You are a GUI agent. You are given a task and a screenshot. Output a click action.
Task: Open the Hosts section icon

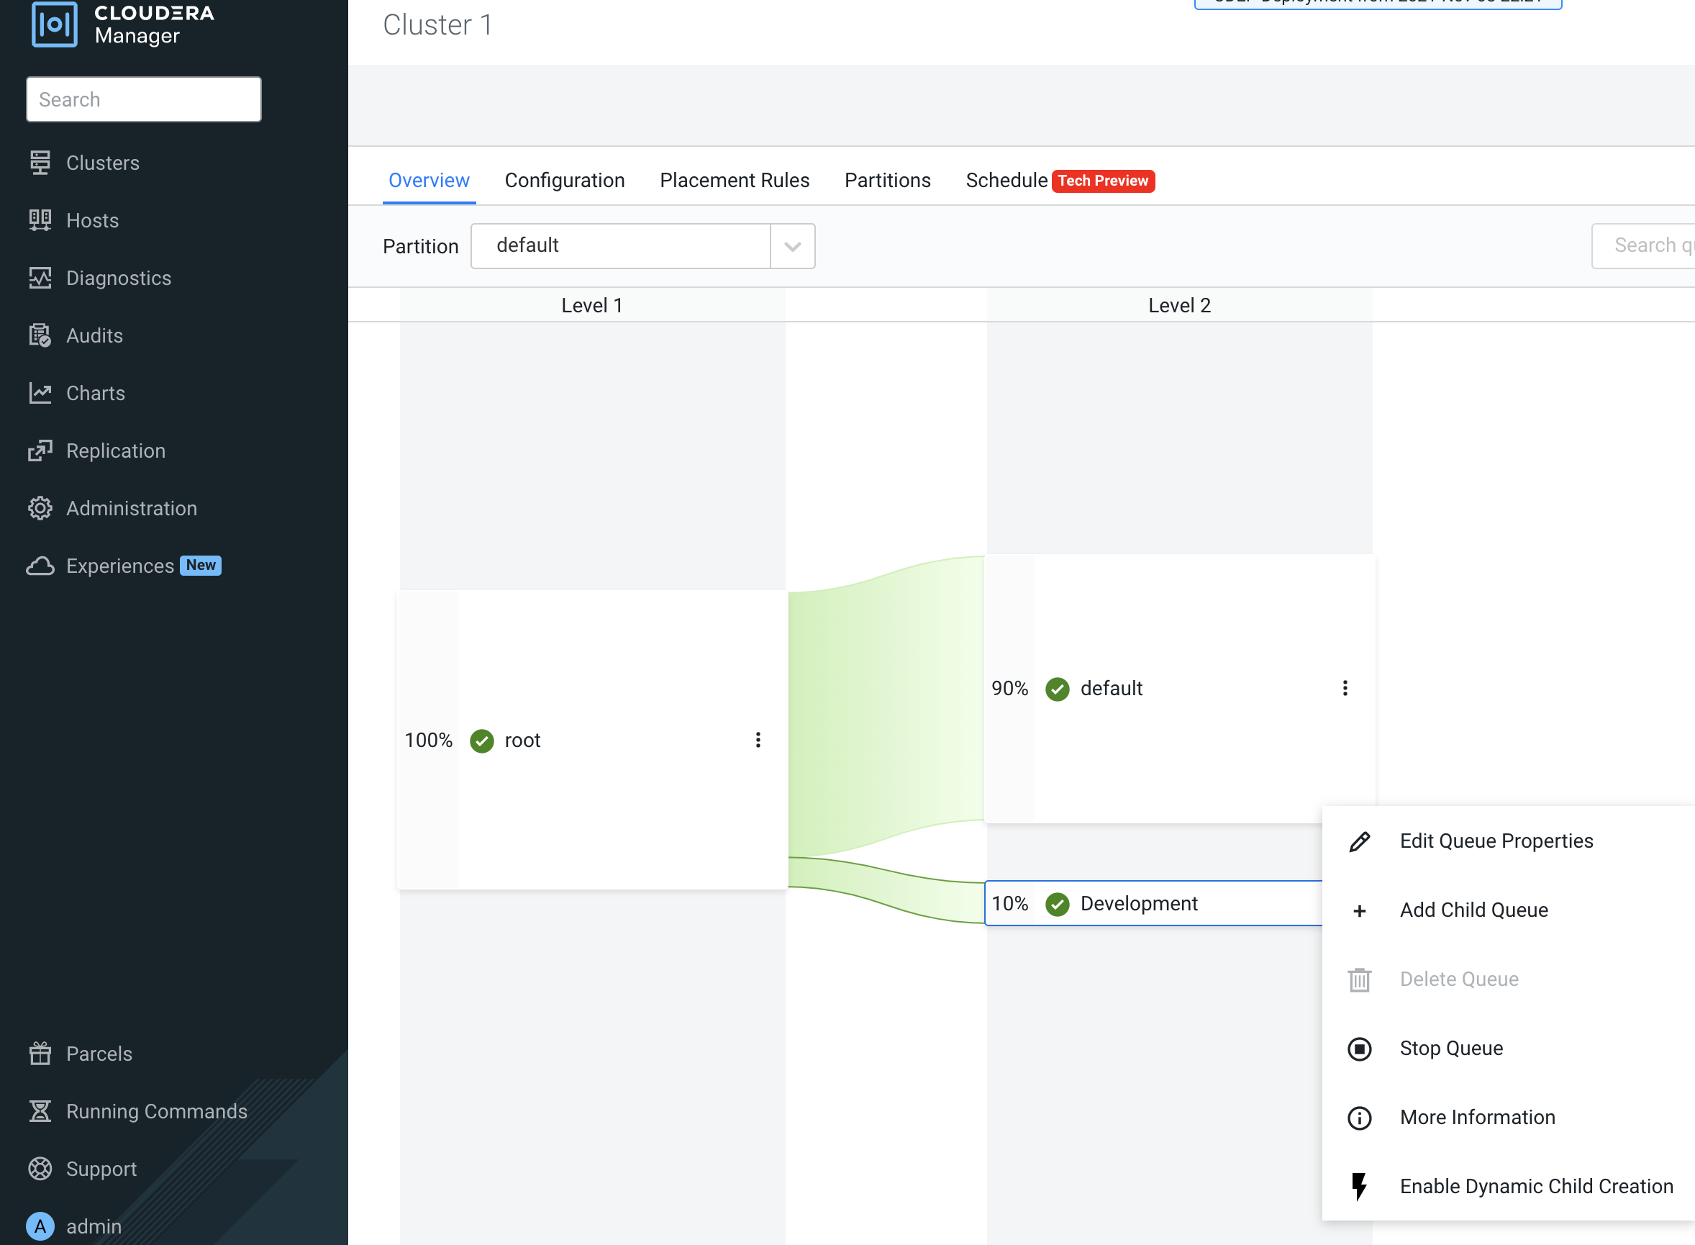40,220
